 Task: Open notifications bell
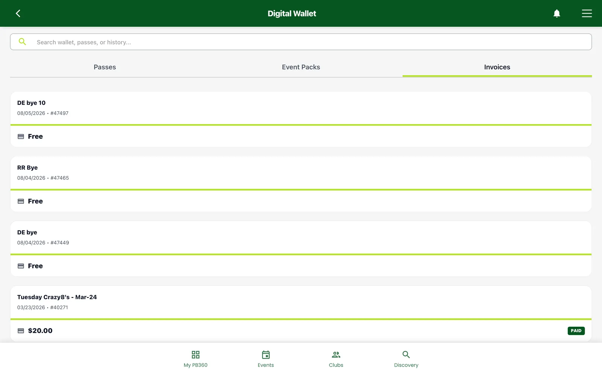point(557,14)
